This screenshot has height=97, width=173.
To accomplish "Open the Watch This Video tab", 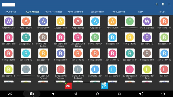I will click(x=54, y=12).
